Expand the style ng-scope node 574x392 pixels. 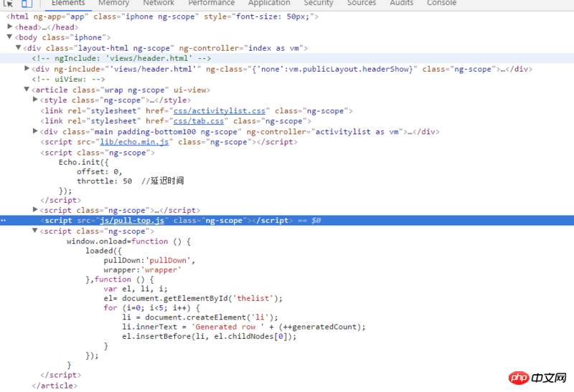point(35,100)
